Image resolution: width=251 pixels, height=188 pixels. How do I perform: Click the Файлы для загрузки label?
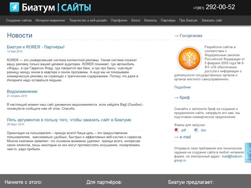pyautogui.click(x=190, y=125)
